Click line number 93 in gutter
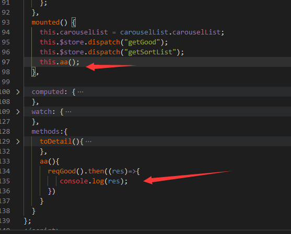The image size is (291, 234). [6, 22]
